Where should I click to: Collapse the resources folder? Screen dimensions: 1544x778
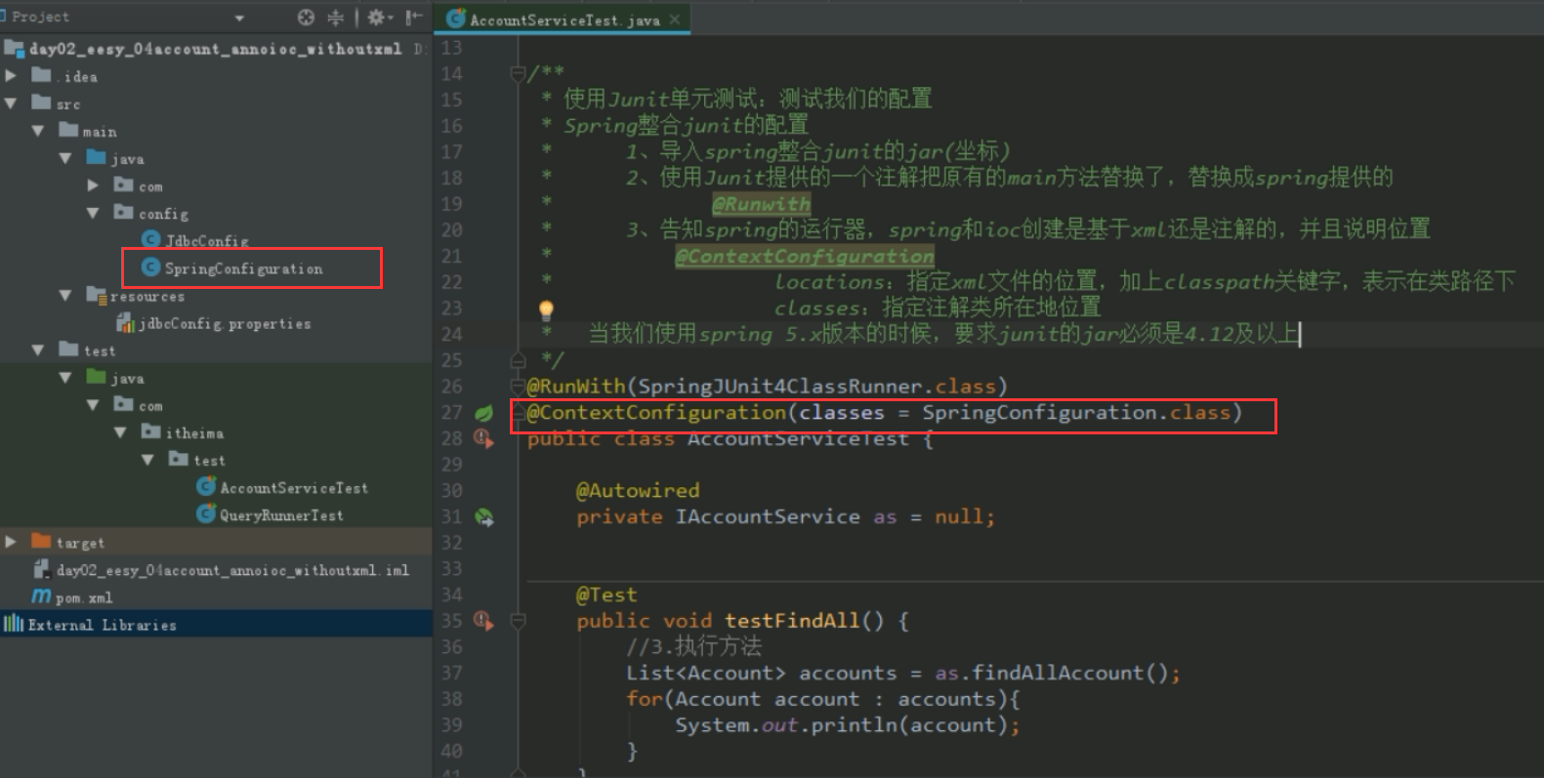click(65, 295)
